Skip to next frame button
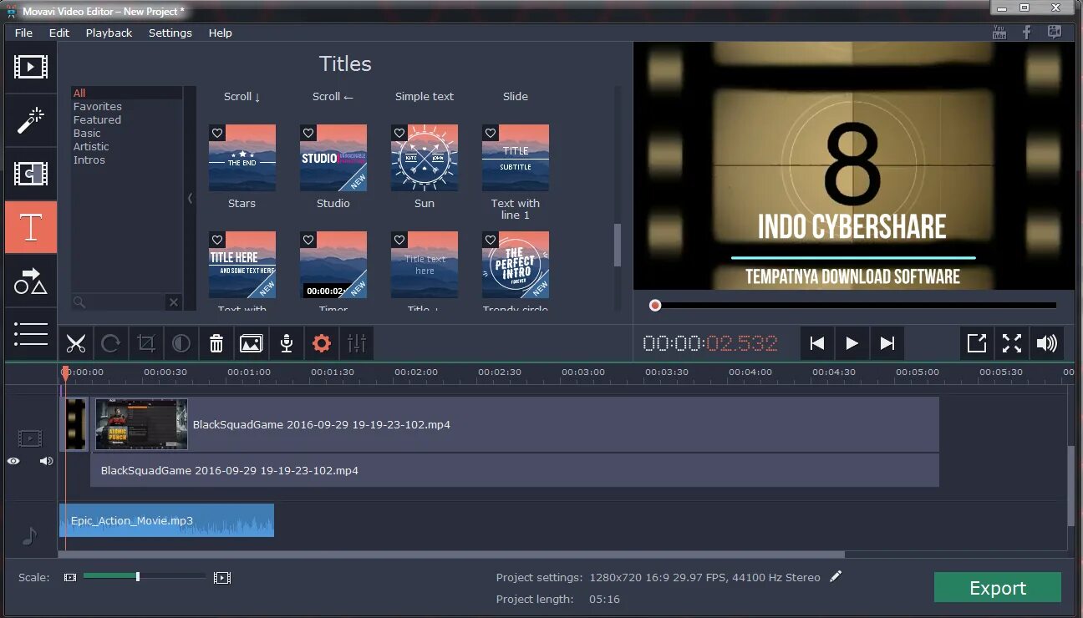This screenshot has height=618, width=1083. coord(887,343)
